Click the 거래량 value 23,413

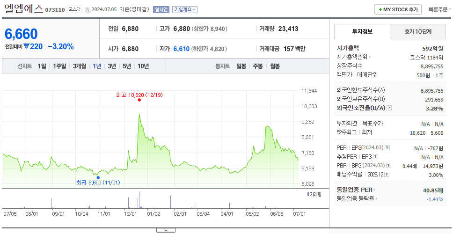coord(288,29)
